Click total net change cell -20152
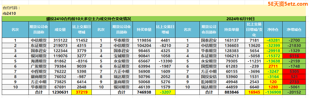 (x=294, y=92)
